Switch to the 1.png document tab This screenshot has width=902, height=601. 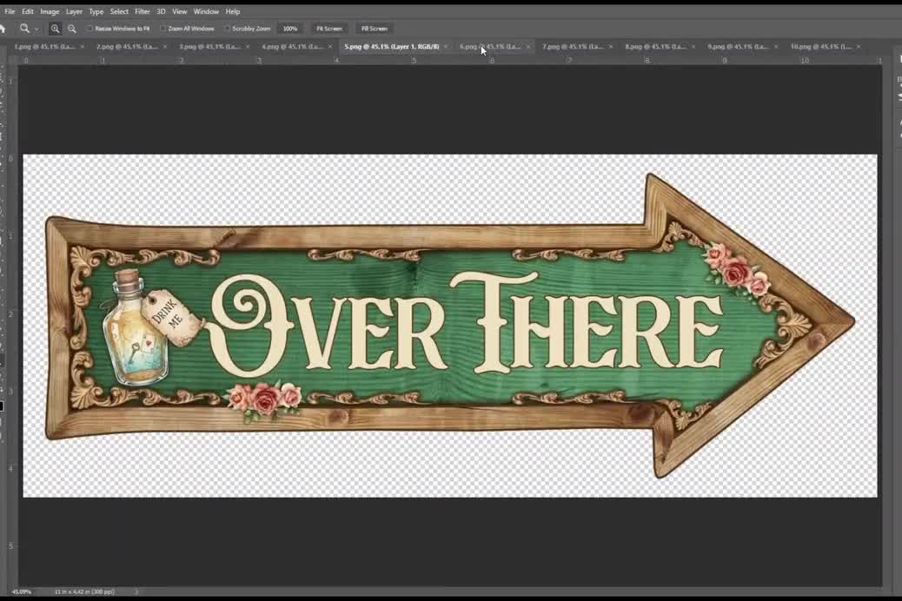click(45, 47)
